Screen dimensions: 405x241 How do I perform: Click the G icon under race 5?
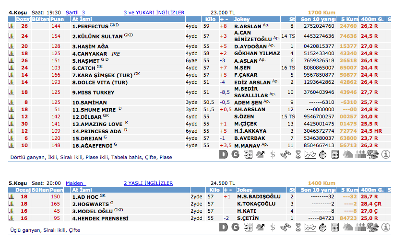(235, 227)
